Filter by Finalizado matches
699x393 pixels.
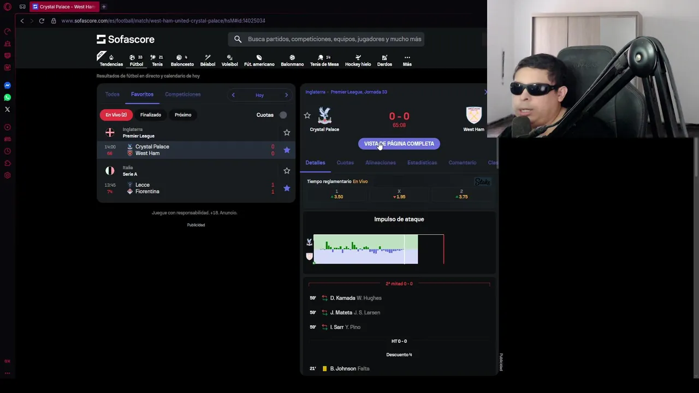click(150, 115)
